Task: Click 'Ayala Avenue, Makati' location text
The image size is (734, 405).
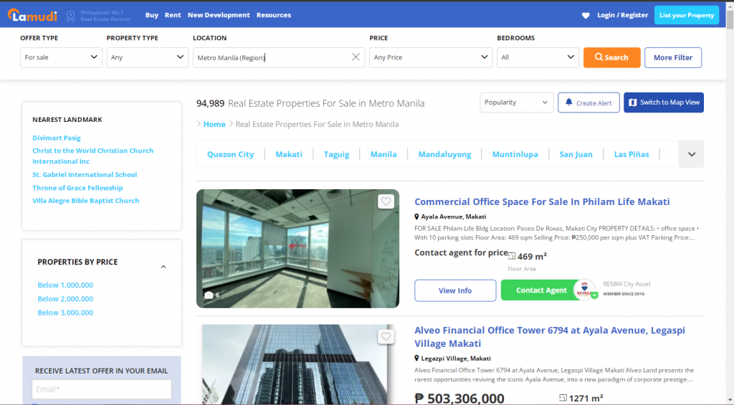Action: click(x=453, y=216)
